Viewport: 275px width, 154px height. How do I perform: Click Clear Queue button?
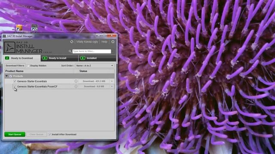pyautogui.click(x=36, y=134)
